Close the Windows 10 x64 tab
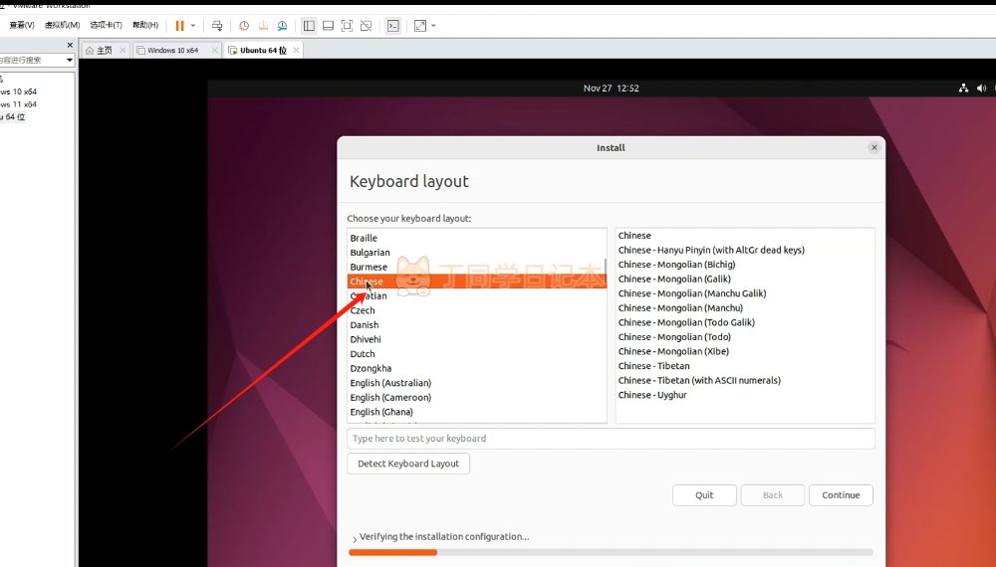 215,50
